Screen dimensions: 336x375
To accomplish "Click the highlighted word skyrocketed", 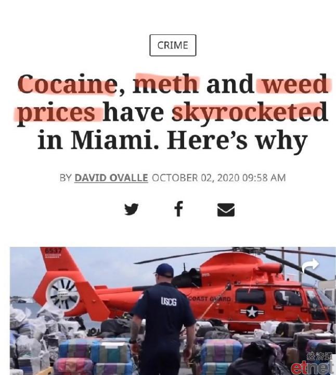I will point(250,111).
